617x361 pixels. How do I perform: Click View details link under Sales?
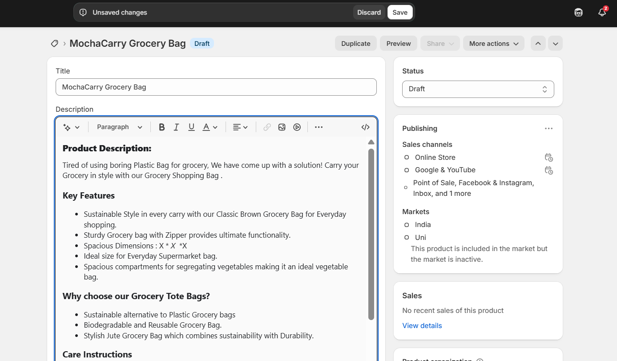[x=422, y=325]
